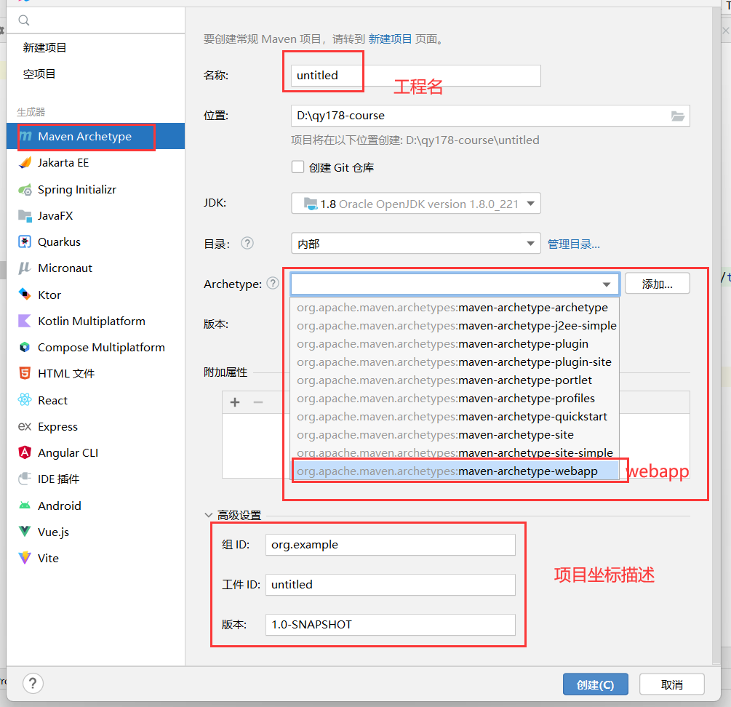
Task: Click the search field in sidebar
Action: click(x=95, y=20)
